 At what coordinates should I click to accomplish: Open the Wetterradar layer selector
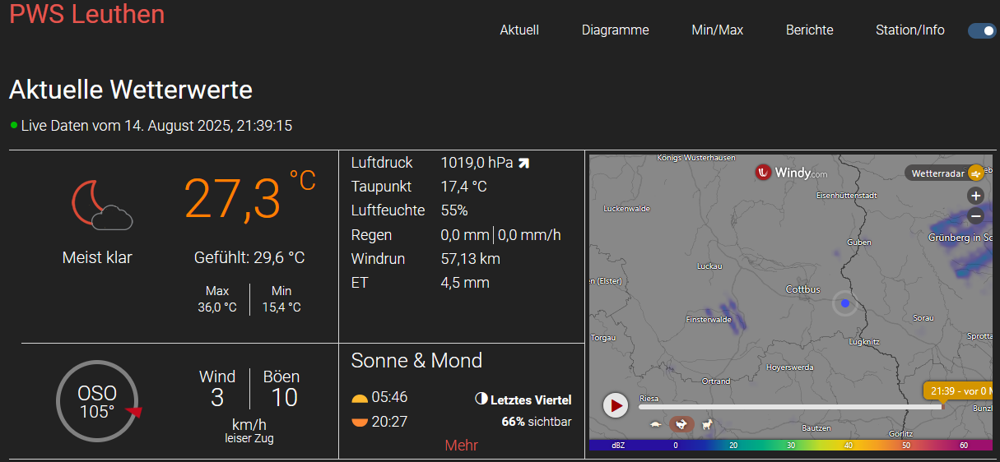pyautogui.click(x=943, y=173)
